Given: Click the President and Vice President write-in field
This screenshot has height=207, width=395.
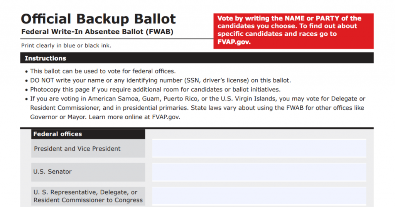Looking at the screenshot, I should (259, 149).
